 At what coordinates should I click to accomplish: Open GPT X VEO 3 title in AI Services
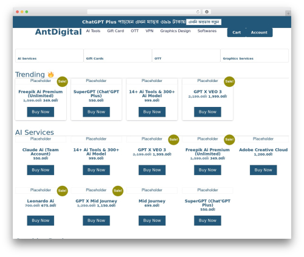click(152, 149)
